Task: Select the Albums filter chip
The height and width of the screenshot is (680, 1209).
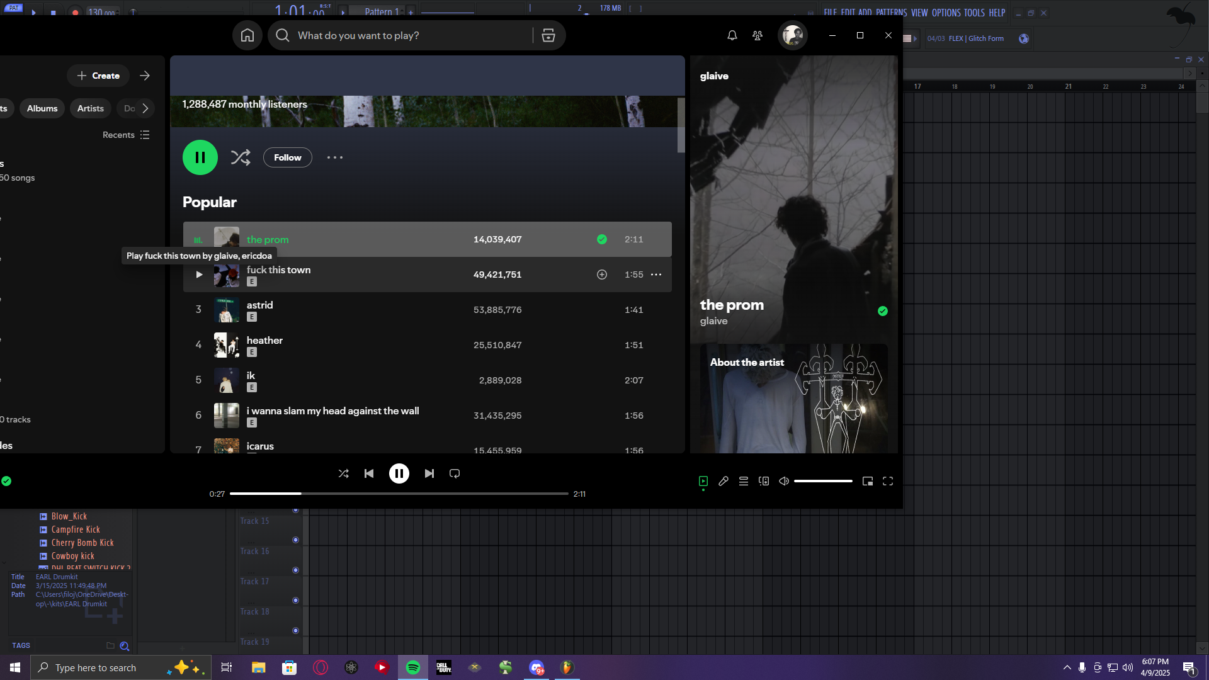Action: (42, 108)
